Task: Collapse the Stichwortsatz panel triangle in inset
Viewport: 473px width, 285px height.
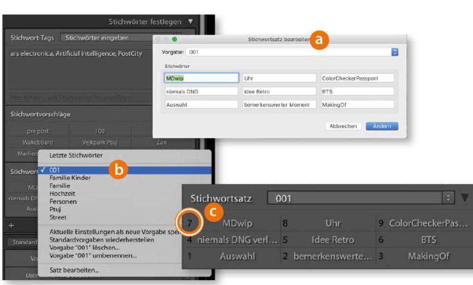Action: pos(465,198)
